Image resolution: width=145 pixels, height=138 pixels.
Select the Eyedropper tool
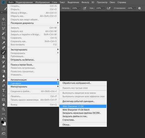point(3,43)
